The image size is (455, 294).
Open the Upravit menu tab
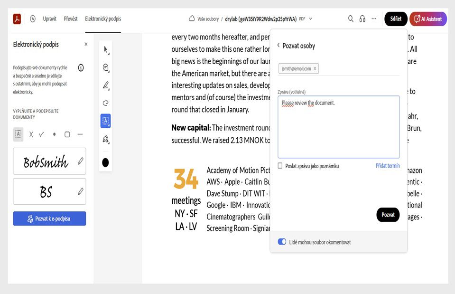click(49, 19)
